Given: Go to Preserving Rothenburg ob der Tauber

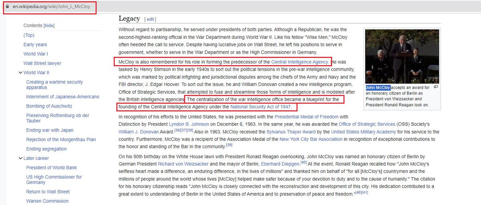Looking at the screenshot, I should point(58,118).
